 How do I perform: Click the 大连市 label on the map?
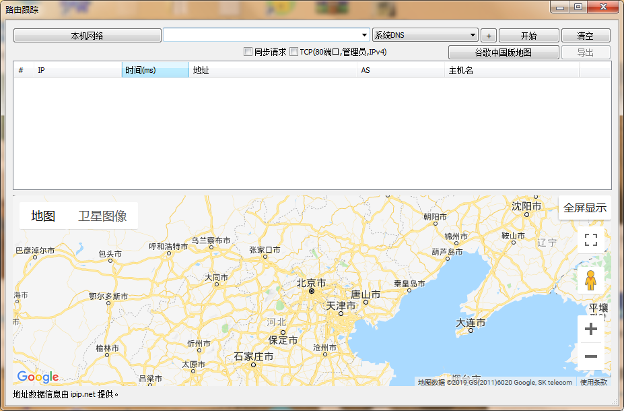tap(471, 323)
